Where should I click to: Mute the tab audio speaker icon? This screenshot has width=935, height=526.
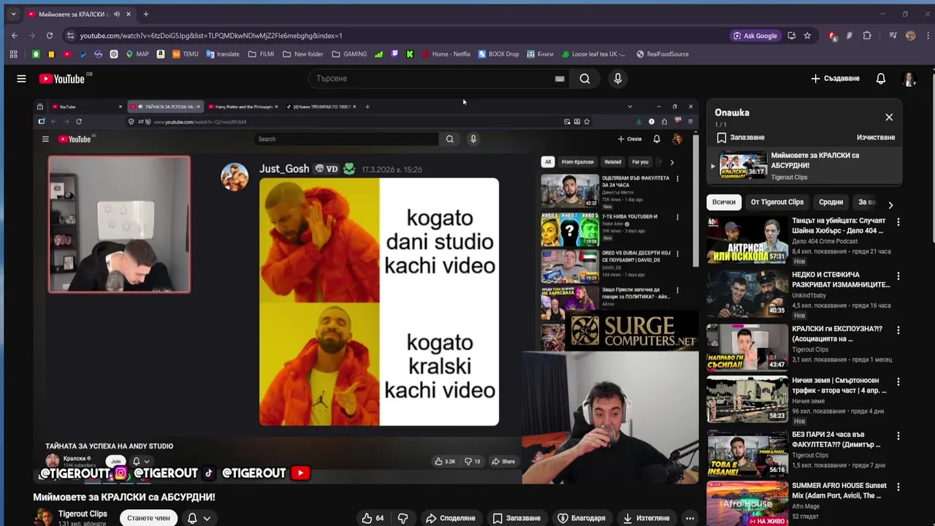(x=116, y=14)
